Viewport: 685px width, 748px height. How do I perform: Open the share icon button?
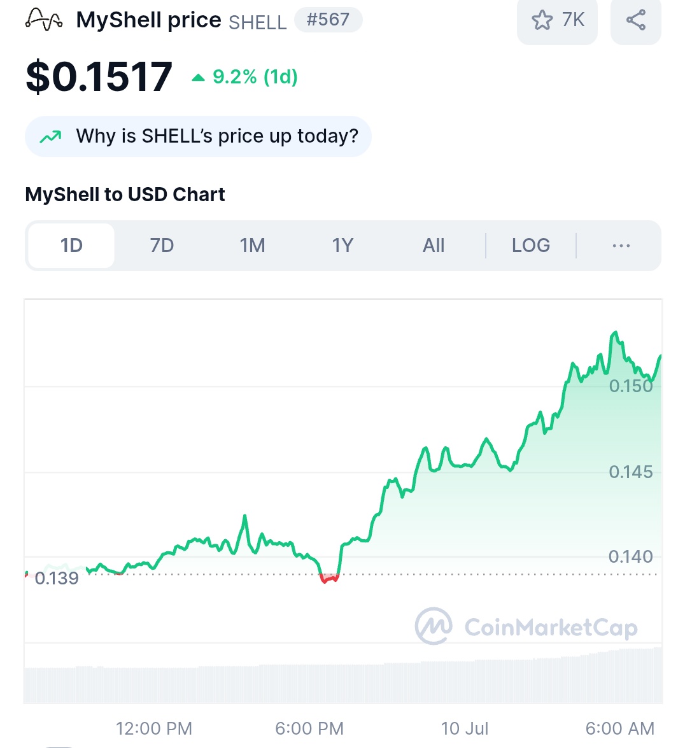(636, 20)
